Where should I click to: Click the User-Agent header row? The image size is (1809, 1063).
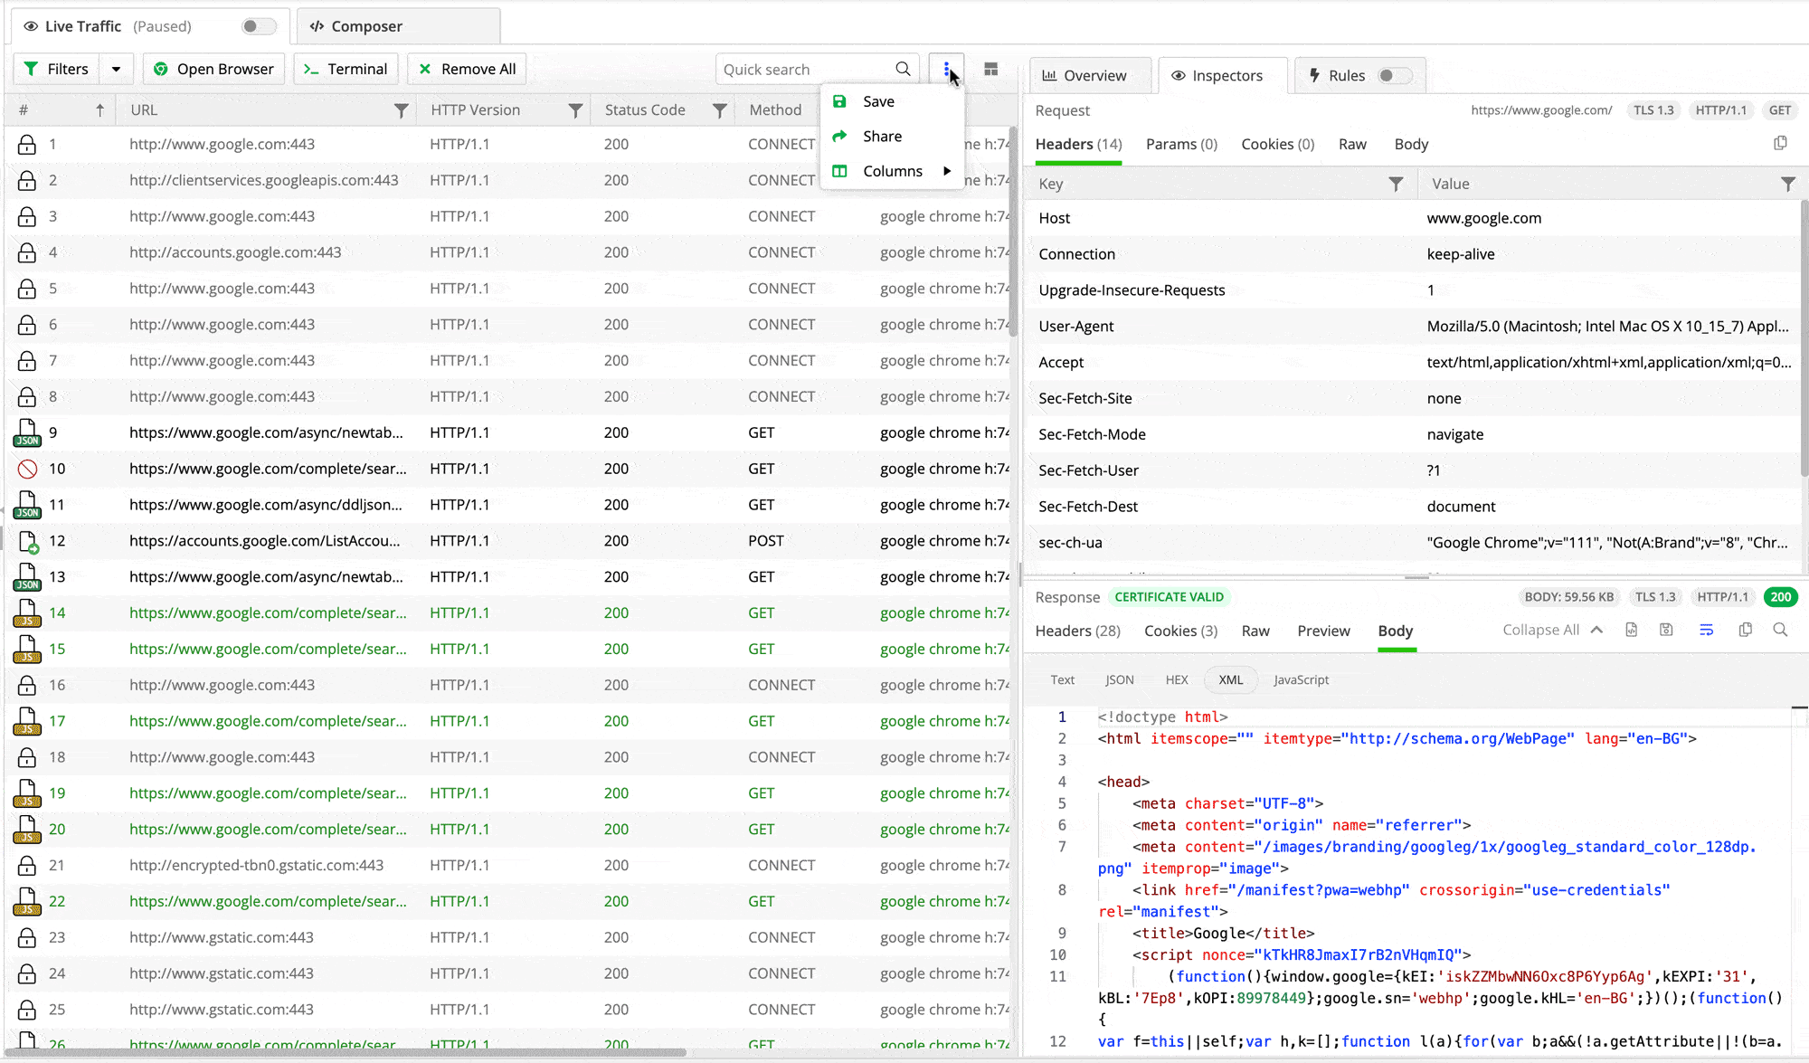click(x=1414, y=327)
